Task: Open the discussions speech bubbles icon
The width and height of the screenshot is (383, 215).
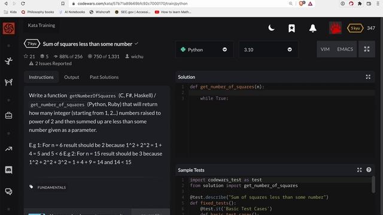Action: [x=8, y=191]
